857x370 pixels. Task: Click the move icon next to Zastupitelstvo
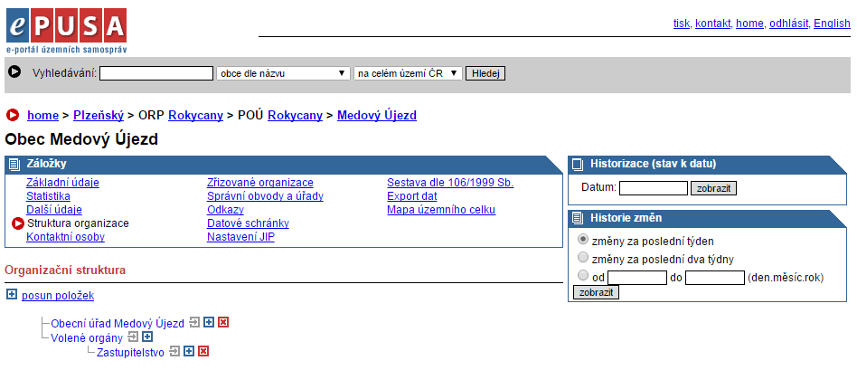pyautogui.click(x=174, y=351)
